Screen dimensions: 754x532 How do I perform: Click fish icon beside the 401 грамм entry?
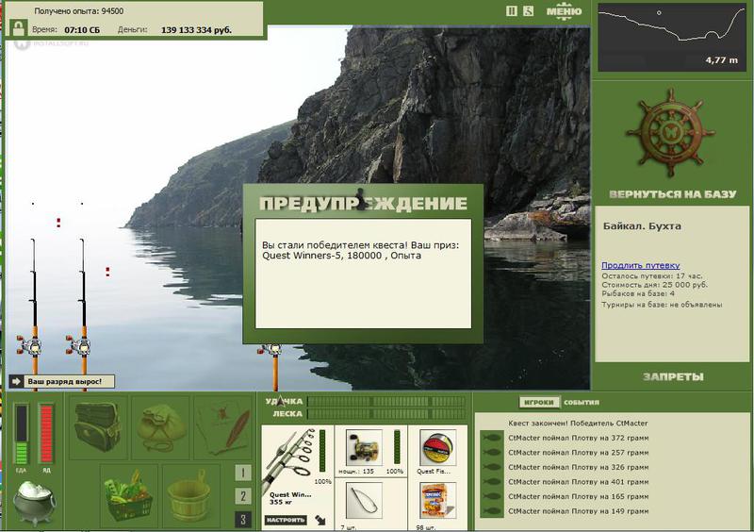point(491,481)
